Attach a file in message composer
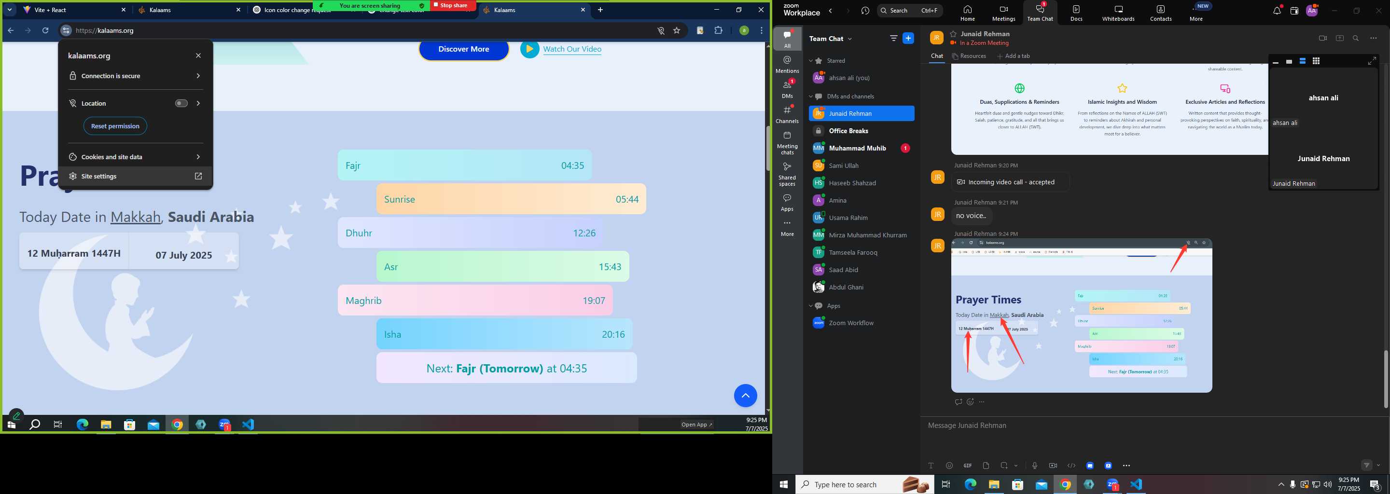1390x494 pixels. pos(986,466)
